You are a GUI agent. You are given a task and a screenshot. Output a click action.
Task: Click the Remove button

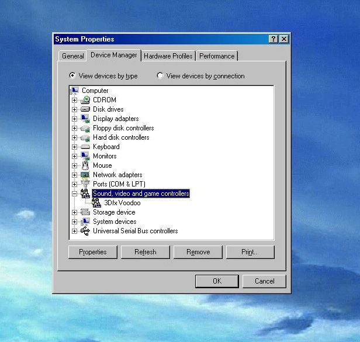click(x=198, y=252)
